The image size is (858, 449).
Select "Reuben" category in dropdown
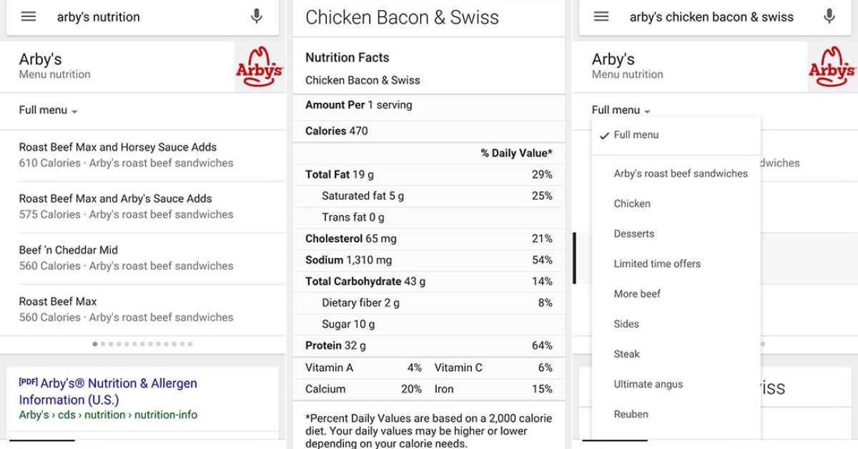[x=631, y=414]
